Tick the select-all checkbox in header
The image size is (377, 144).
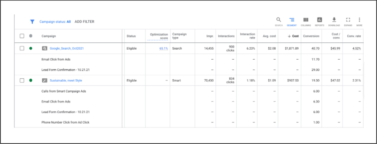tap(22, 36)
